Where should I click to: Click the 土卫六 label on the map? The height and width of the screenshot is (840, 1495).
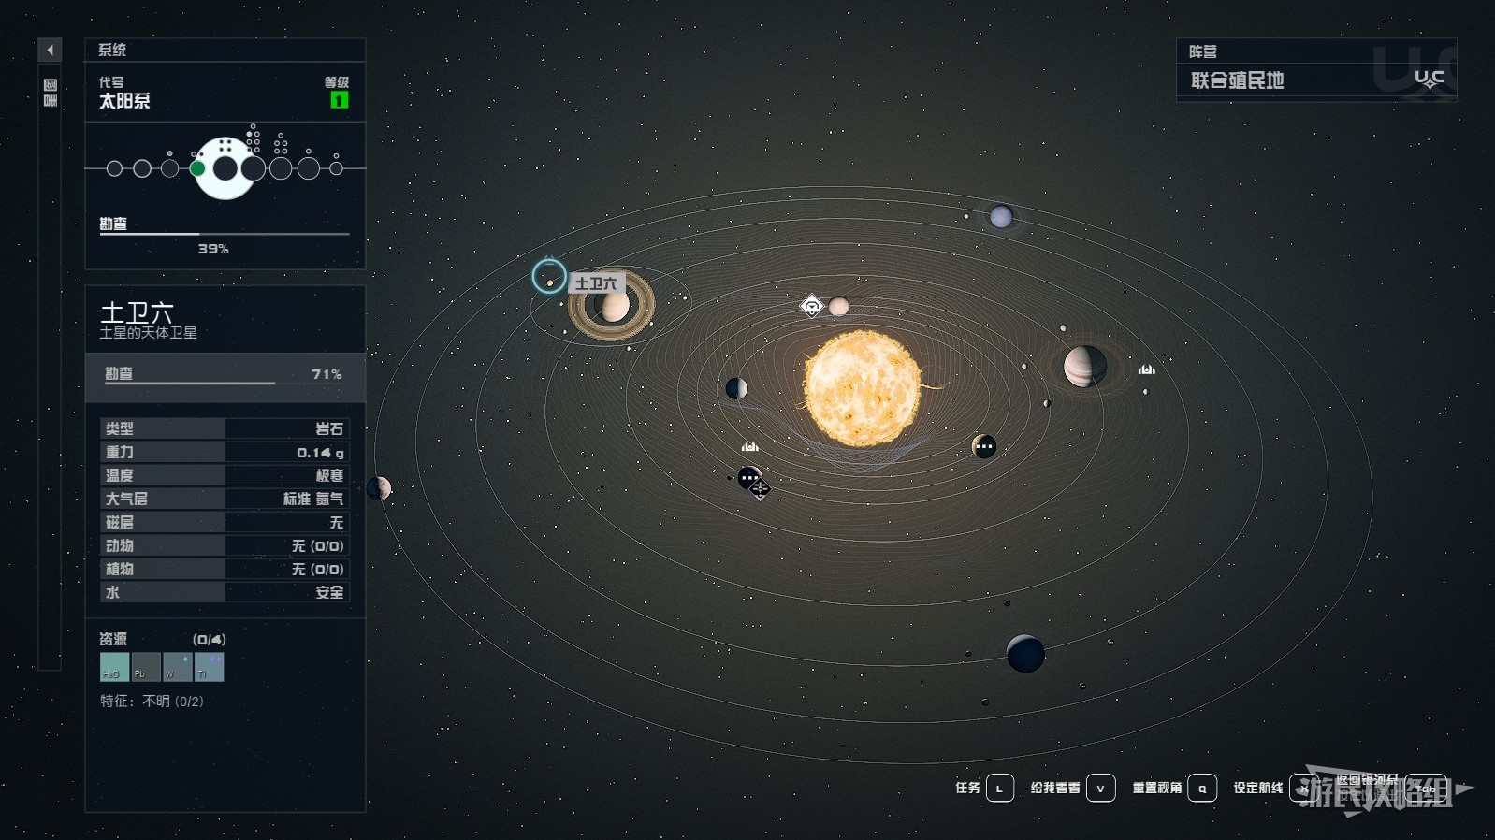pyautogui.click(x=596, y=283)
